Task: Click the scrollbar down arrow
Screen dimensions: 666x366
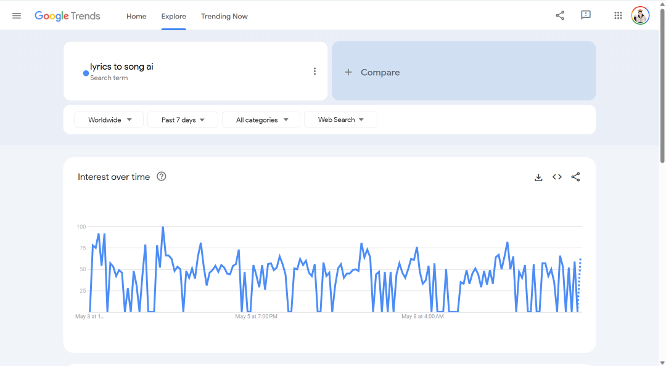Action: [662, 362]
